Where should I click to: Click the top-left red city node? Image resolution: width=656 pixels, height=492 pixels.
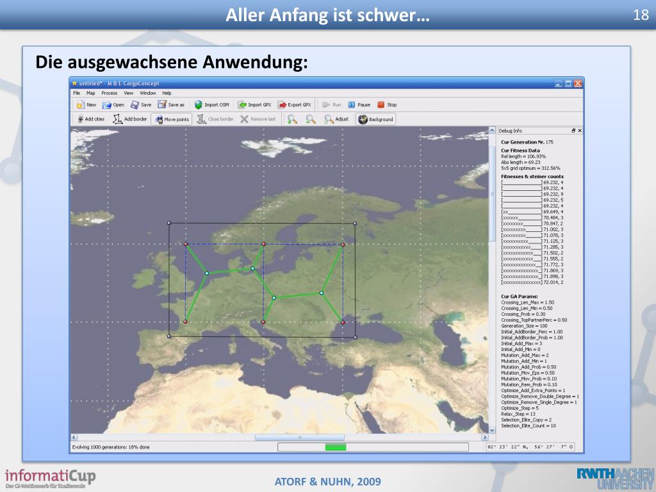pos(186,244)
